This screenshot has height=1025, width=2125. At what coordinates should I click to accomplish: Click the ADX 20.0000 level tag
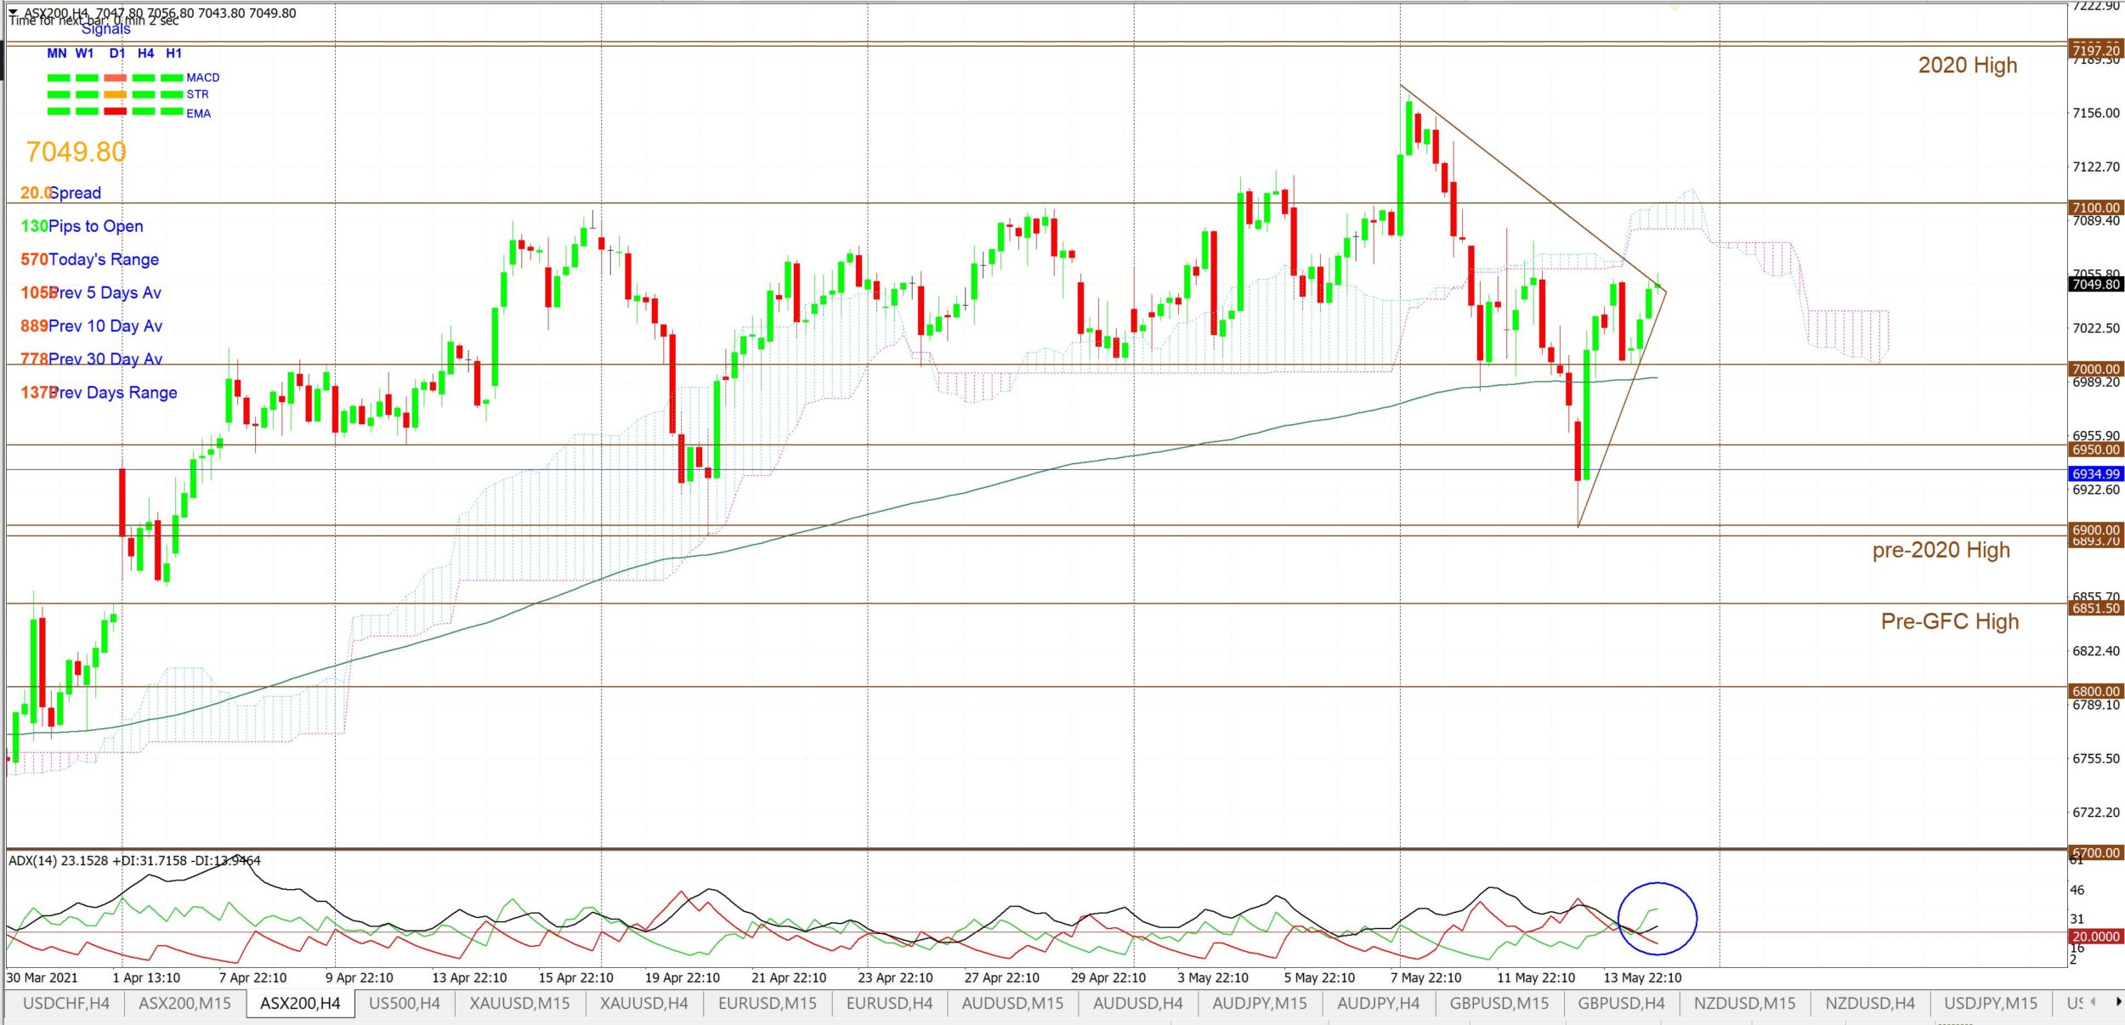click(2095, 936)
